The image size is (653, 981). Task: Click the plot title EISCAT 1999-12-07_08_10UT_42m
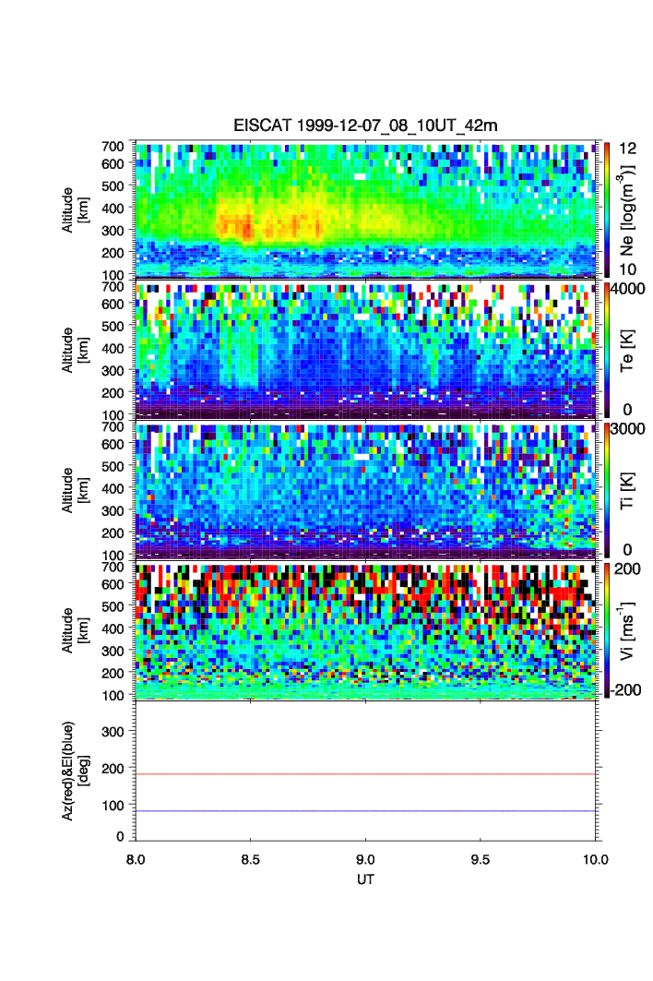(365, 126)
